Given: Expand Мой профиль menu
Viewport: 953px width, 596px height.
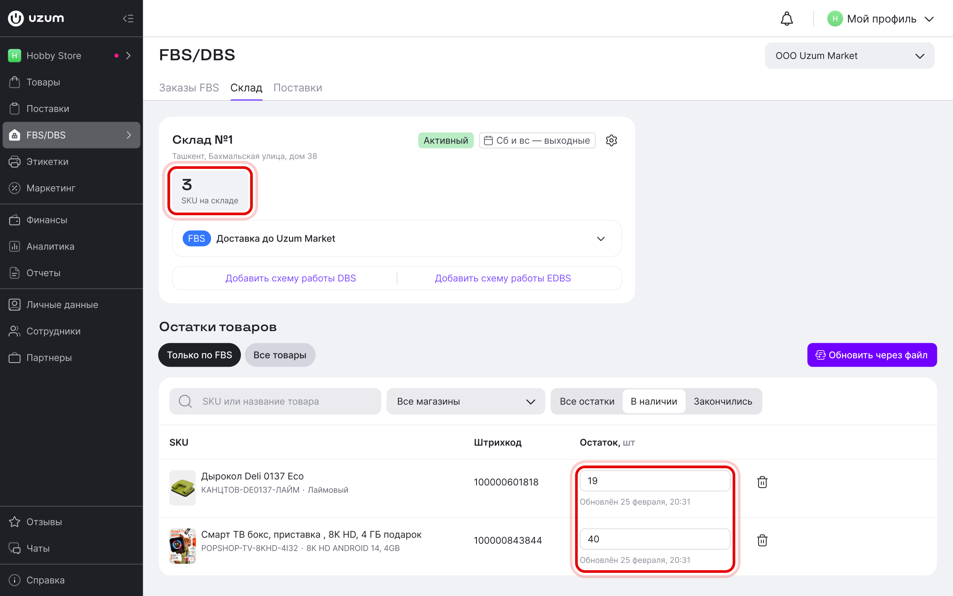Looking at the screenshot, I should 881,19.
